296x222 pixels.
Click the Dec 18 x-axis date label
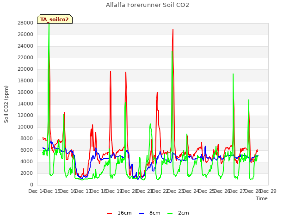[98, 191]
